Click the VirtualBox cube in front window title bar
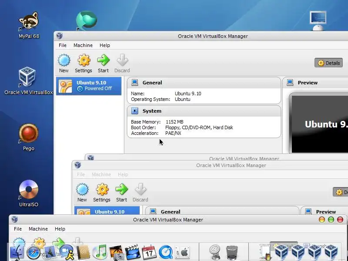Screen dimensions: 348x261 click(15, 219)
